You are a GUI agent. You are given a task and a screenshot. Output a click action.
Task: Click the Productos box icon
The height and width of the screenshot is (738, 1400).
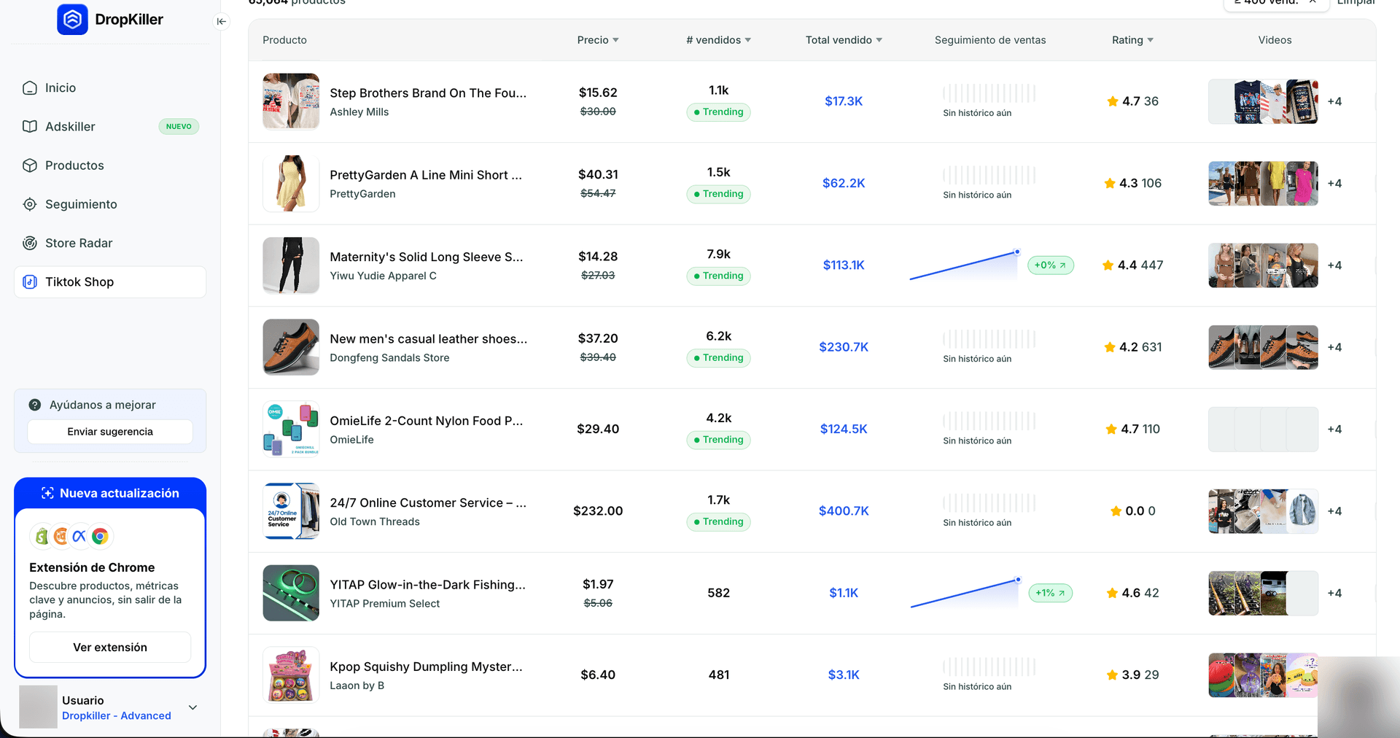click(30, 166)
